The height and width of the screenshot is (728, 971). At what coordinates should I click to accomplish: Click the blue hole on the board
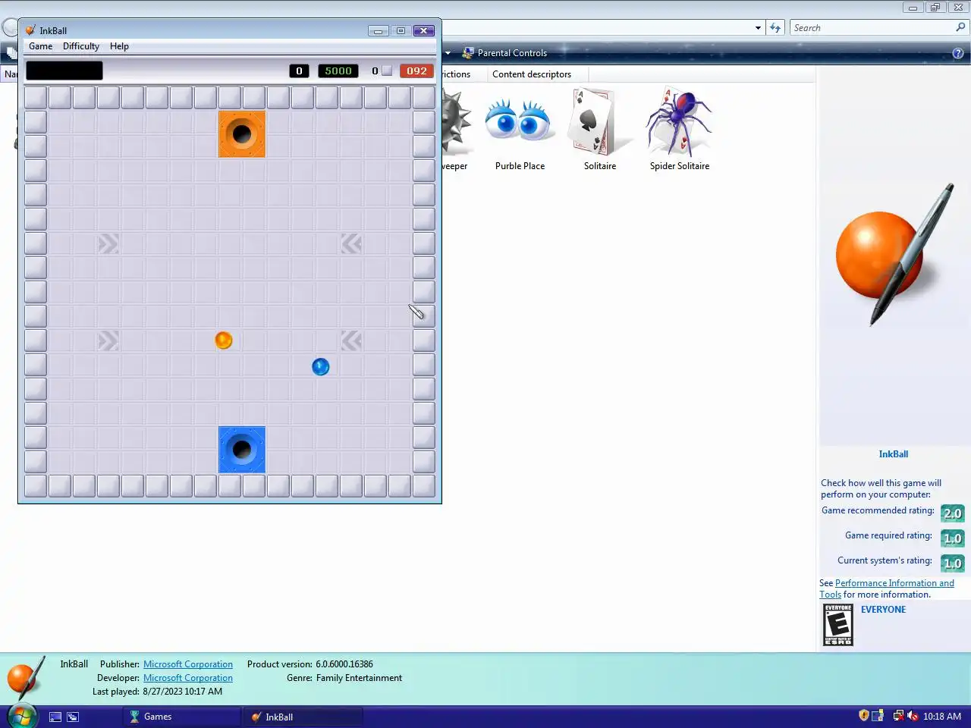point(242,450)
